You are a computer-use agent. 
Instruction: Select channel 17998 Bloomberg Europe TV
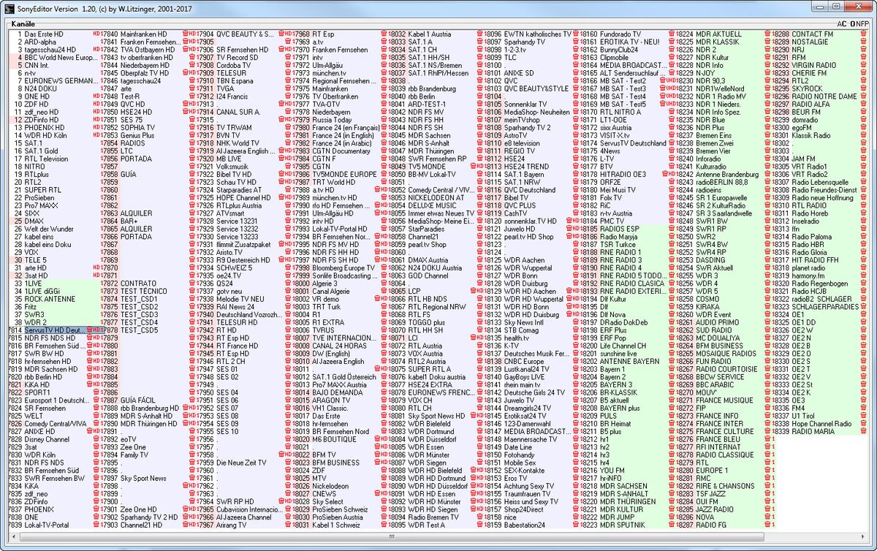343,267
